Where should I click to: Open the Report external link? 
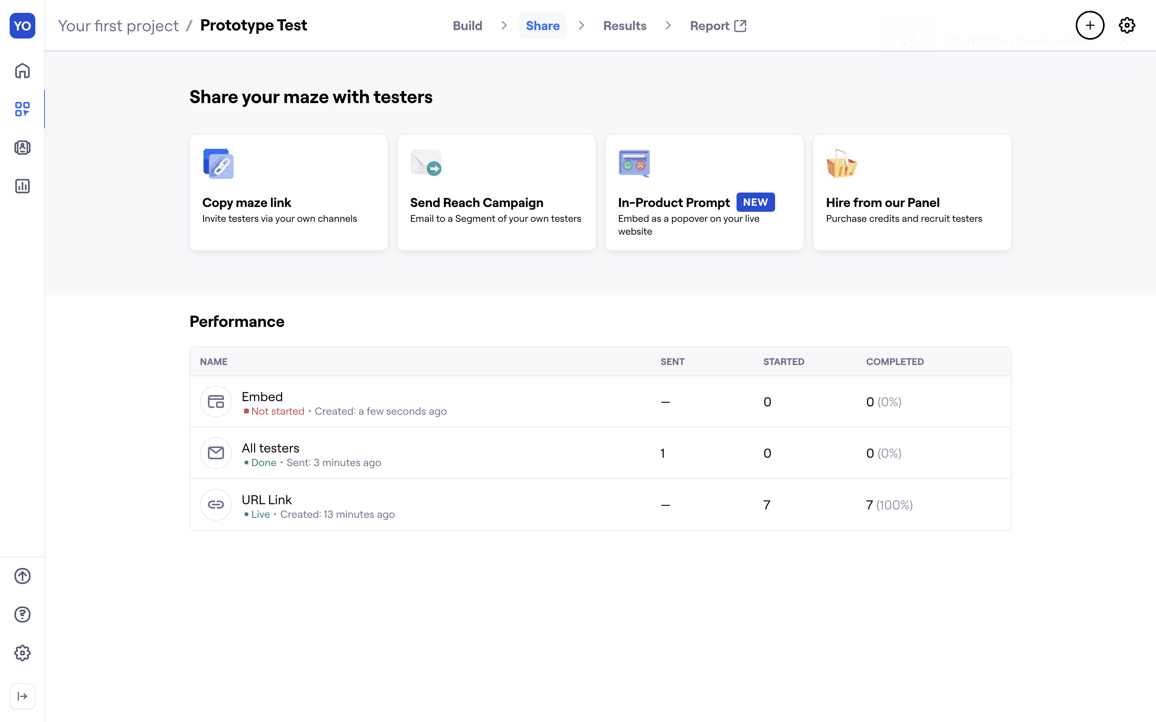[x=718, y=26]
